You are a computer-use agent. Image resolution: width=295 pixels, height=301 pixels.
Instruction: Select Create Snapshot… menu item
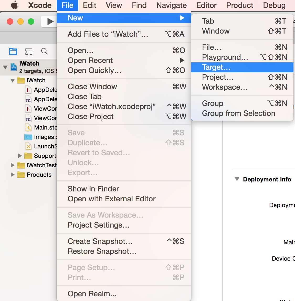click(124, 241)
